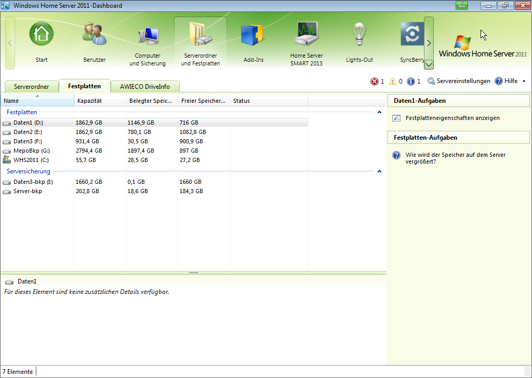Click the green title bar status icon
This screenshot has height=378, width=532.
point(462,5)
